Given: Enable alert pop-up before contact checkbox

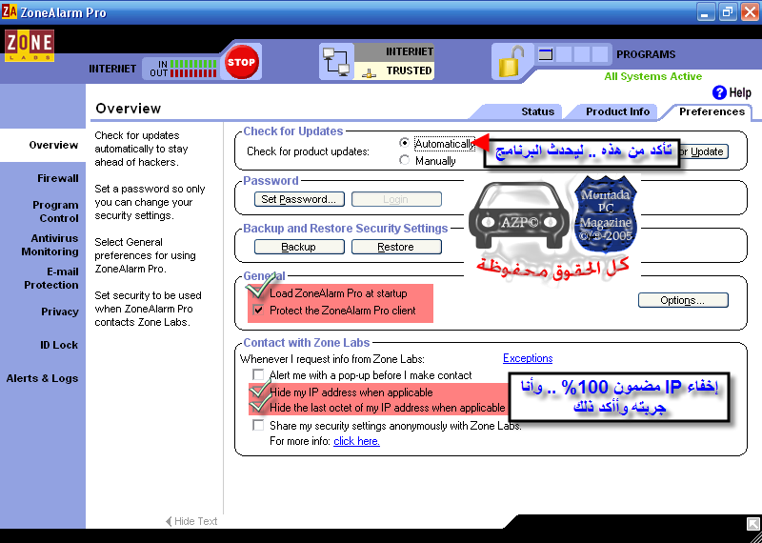Looking at the screenshot, I should (259, 375).
